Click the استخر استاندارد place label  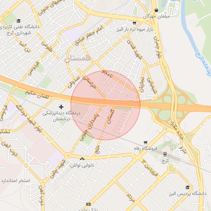[x=15, y=181]
